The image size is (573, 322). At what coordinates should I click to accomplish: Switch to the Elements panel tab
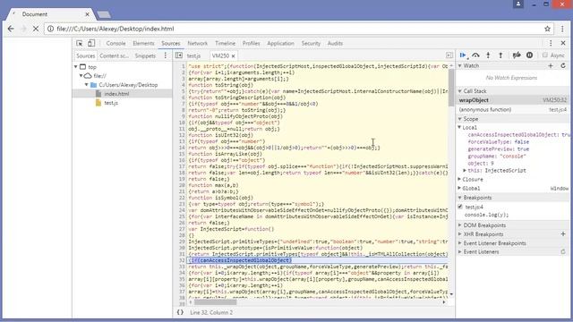[x=143, y=43]
